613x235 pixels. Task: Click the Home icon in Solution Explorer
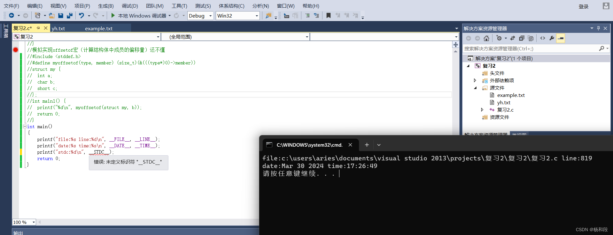tap(486, 38)
